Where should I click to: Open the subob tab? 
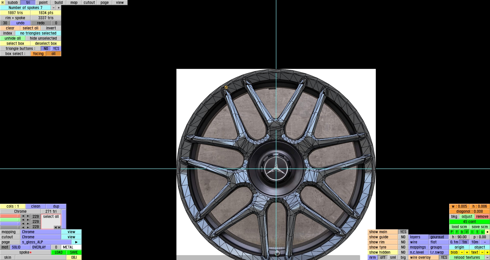point(13,3)
